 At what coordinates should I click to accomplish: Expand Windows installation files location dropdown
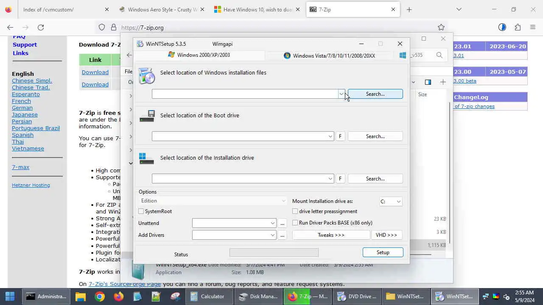coord(341,94)
